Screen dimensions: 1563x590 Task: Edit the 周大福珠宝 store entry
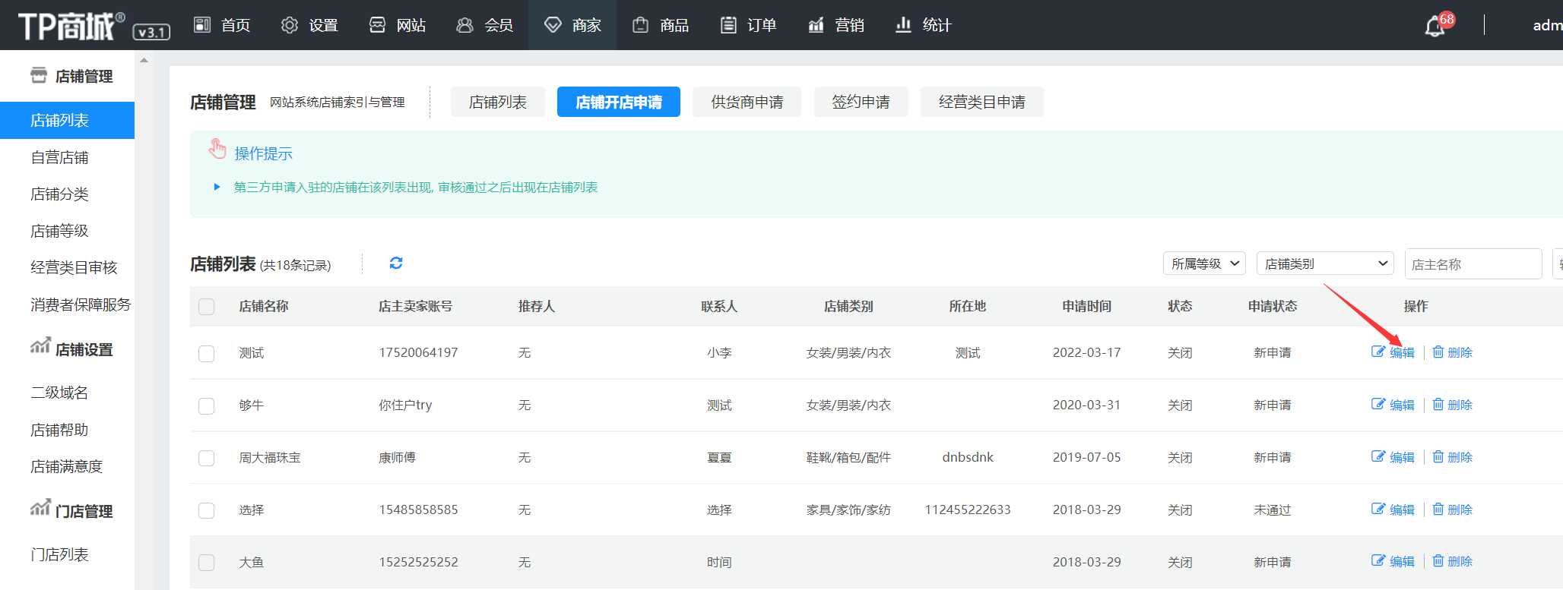coord(1393,457)
